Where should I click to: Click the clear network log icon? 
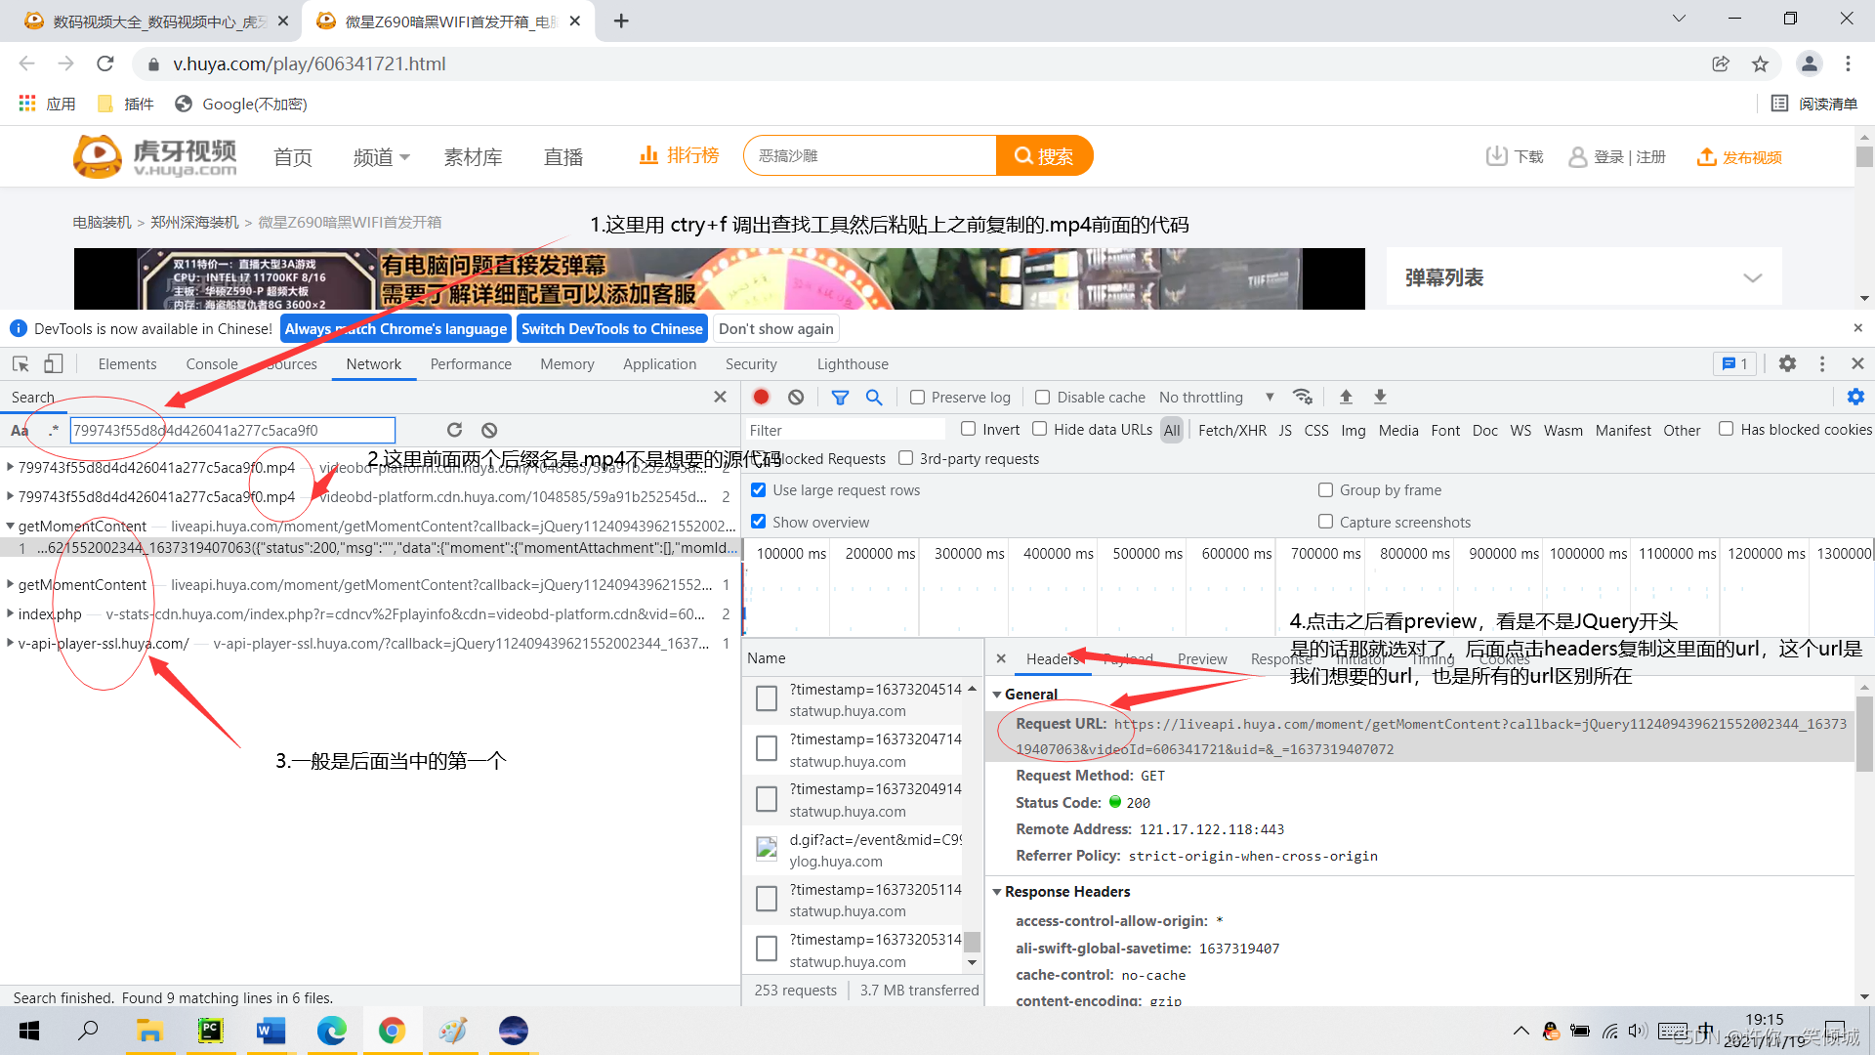coord(796,397)
